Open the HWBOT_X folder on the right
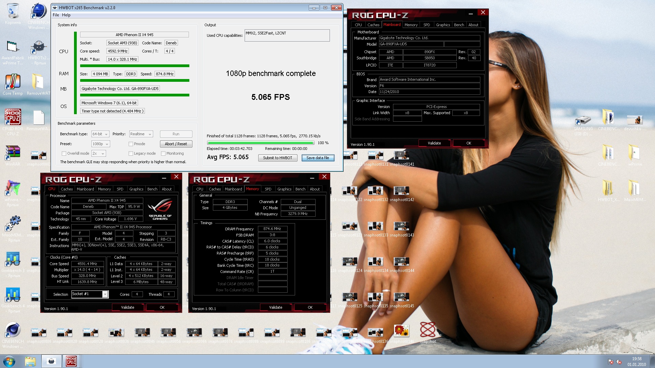655x368 pixels. tap(609, 191)
